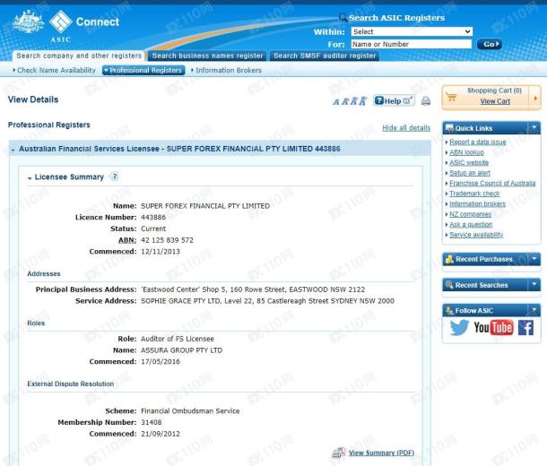Screen dimensions: 547x466
Task: Click the largest text size A icon
Action: click(x=363, y=100)
